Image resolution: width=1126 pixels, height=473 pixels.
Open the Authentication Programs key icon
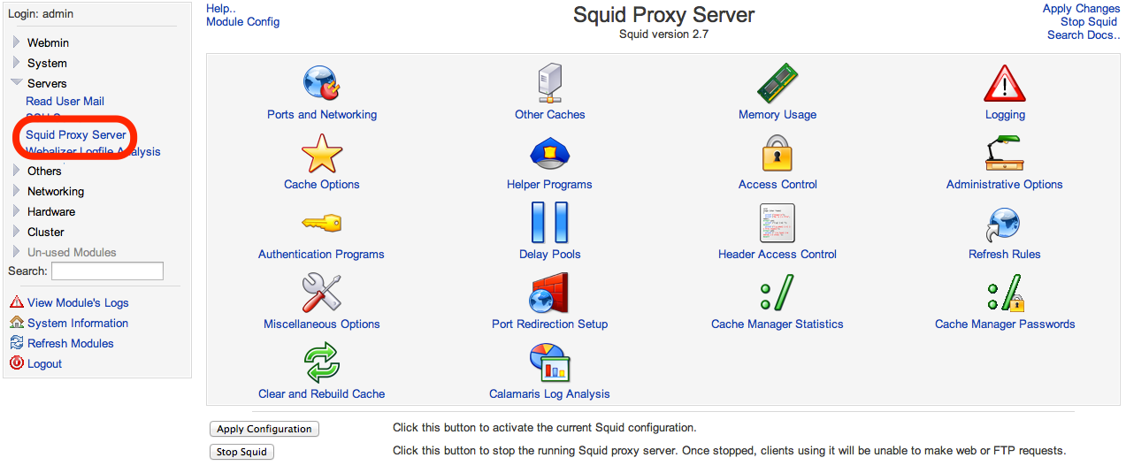[322, 223]
